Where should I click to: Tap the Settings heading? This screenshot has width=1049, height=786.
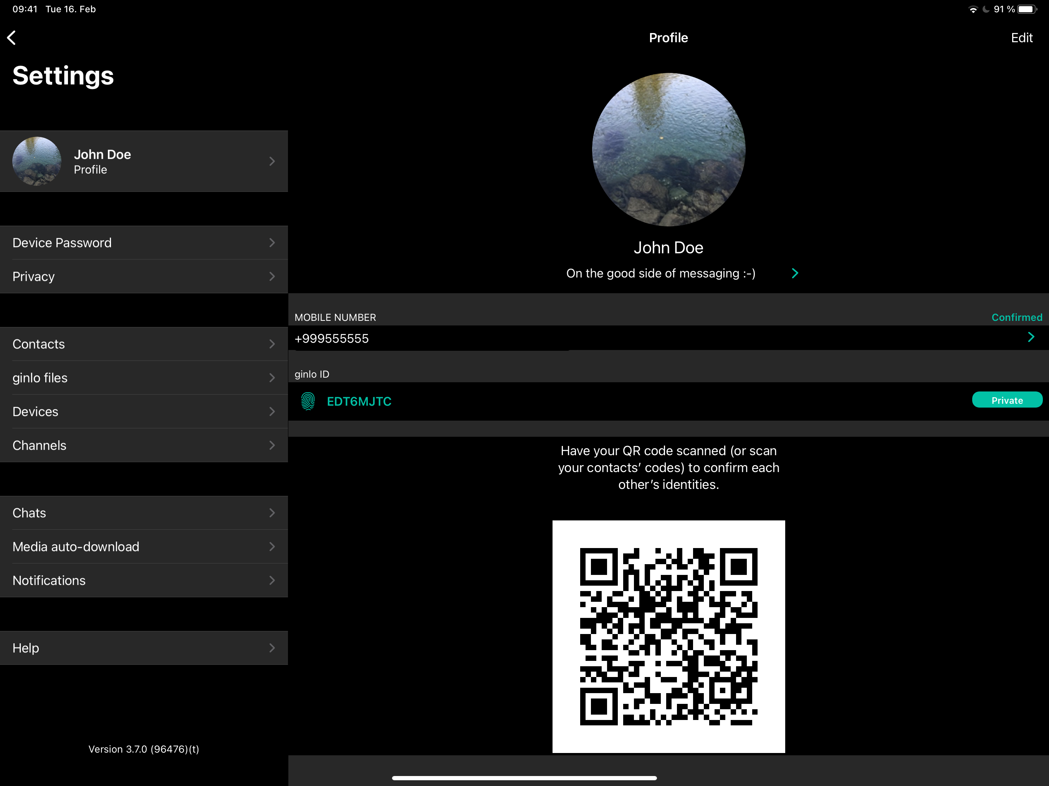point(63,76)
